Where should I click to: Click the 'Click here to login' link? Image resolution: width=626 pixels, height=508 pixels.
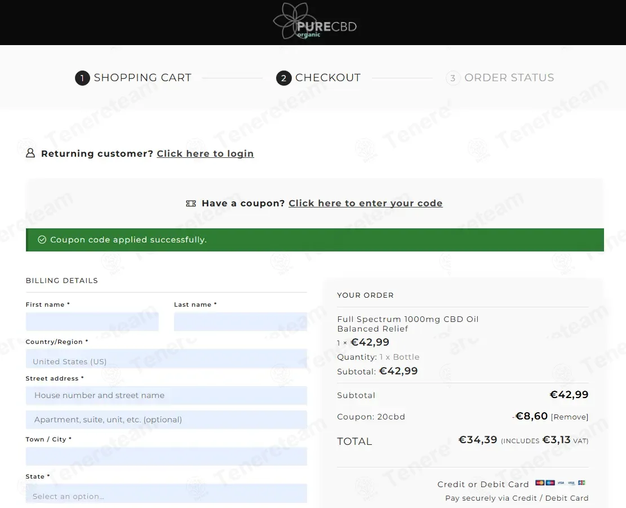pyautogui.click(x=205, y=154)
